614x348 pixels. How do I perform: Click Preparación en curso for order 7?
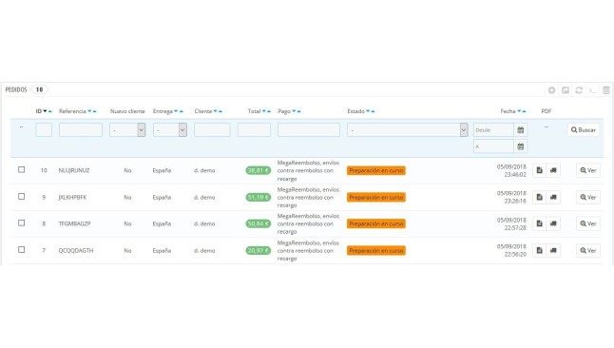(x=376, y=250)
